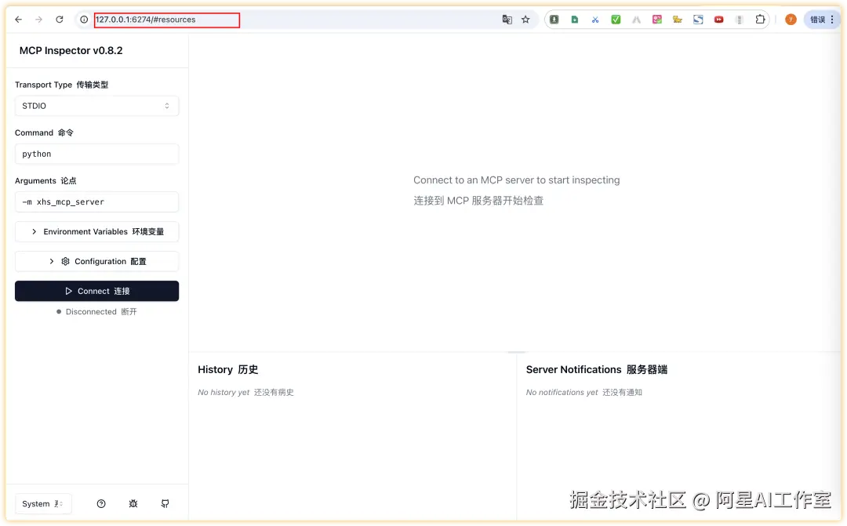Click the 错误 error button in toolbar

(x=819, y=19)
